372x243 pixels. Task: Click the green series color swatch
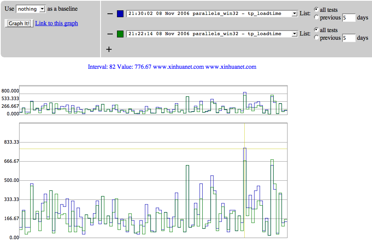(120, 34)
